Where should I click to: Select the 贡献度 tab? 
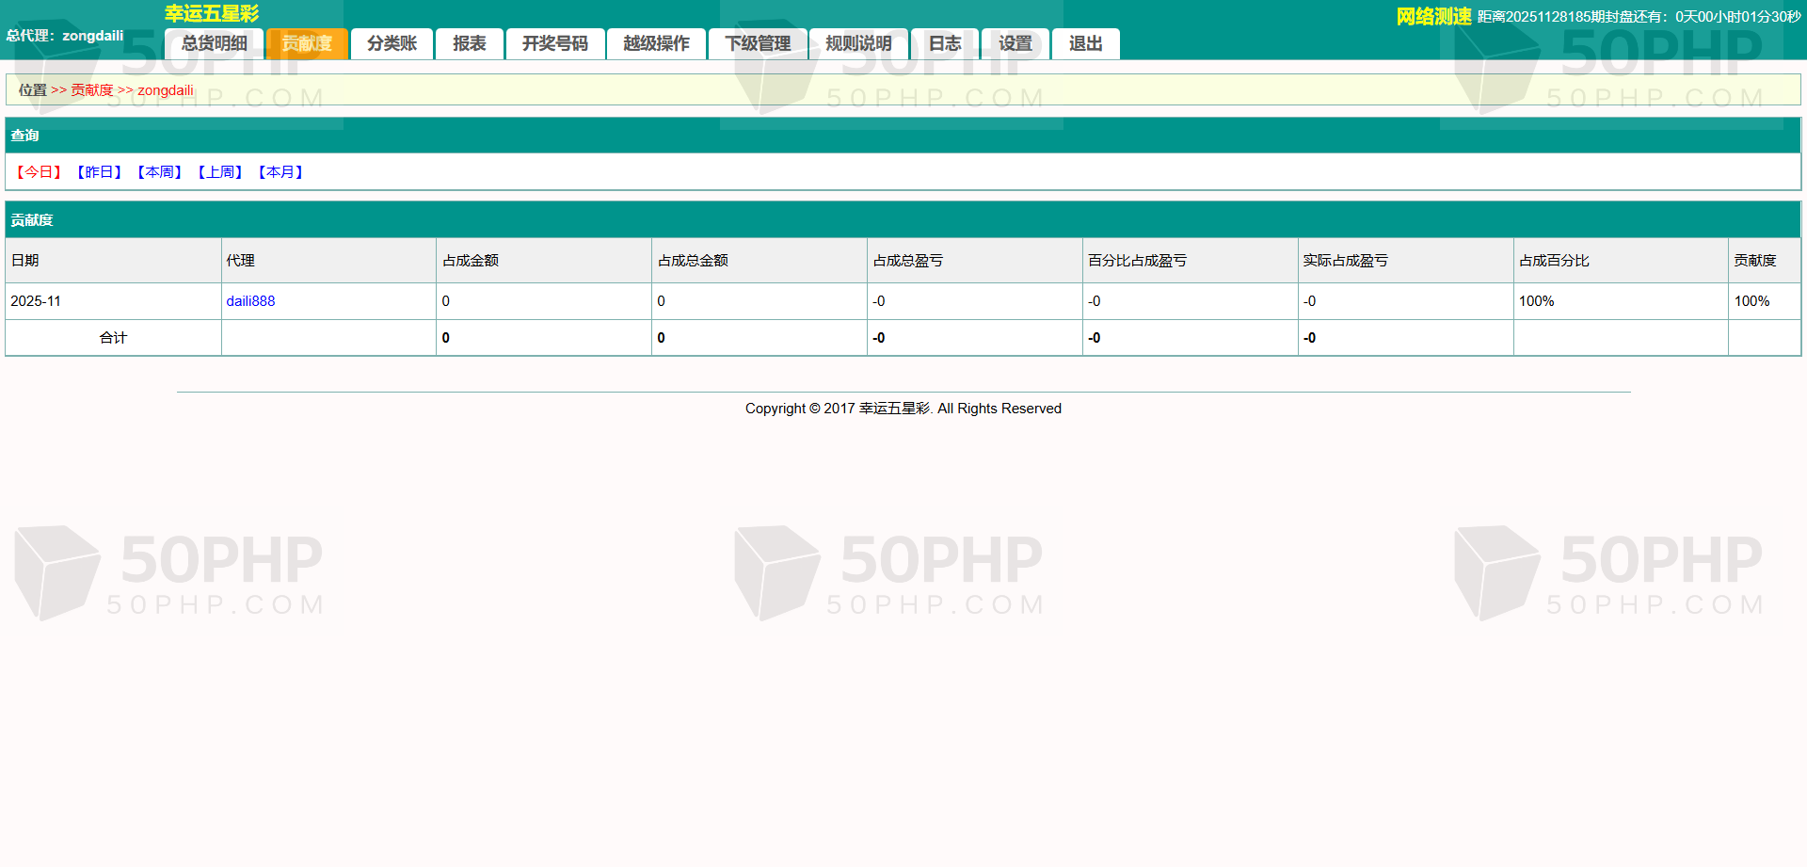pos(307,43)
